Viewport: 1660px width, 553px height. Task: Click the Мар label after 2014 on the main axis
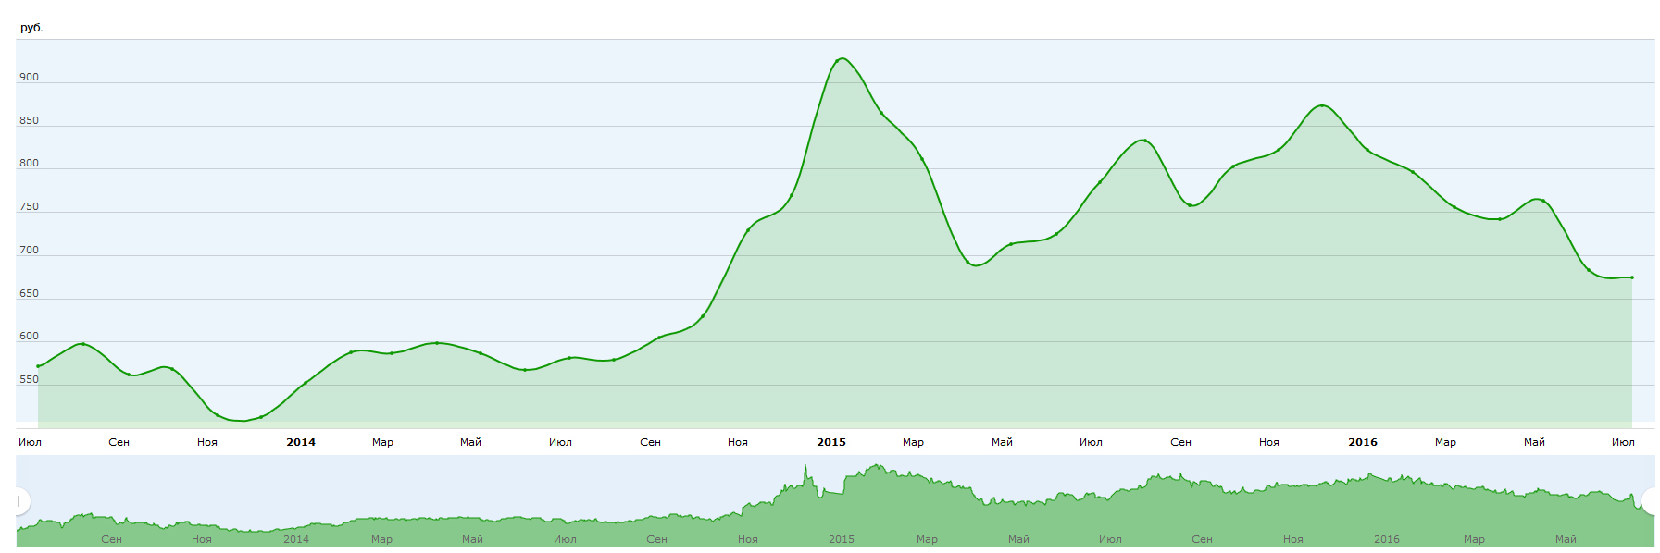(x=382, y=442)
